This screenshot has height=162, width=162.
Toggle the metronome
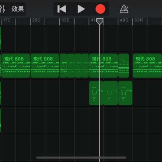pyautogui.click(x=124, y=9)
